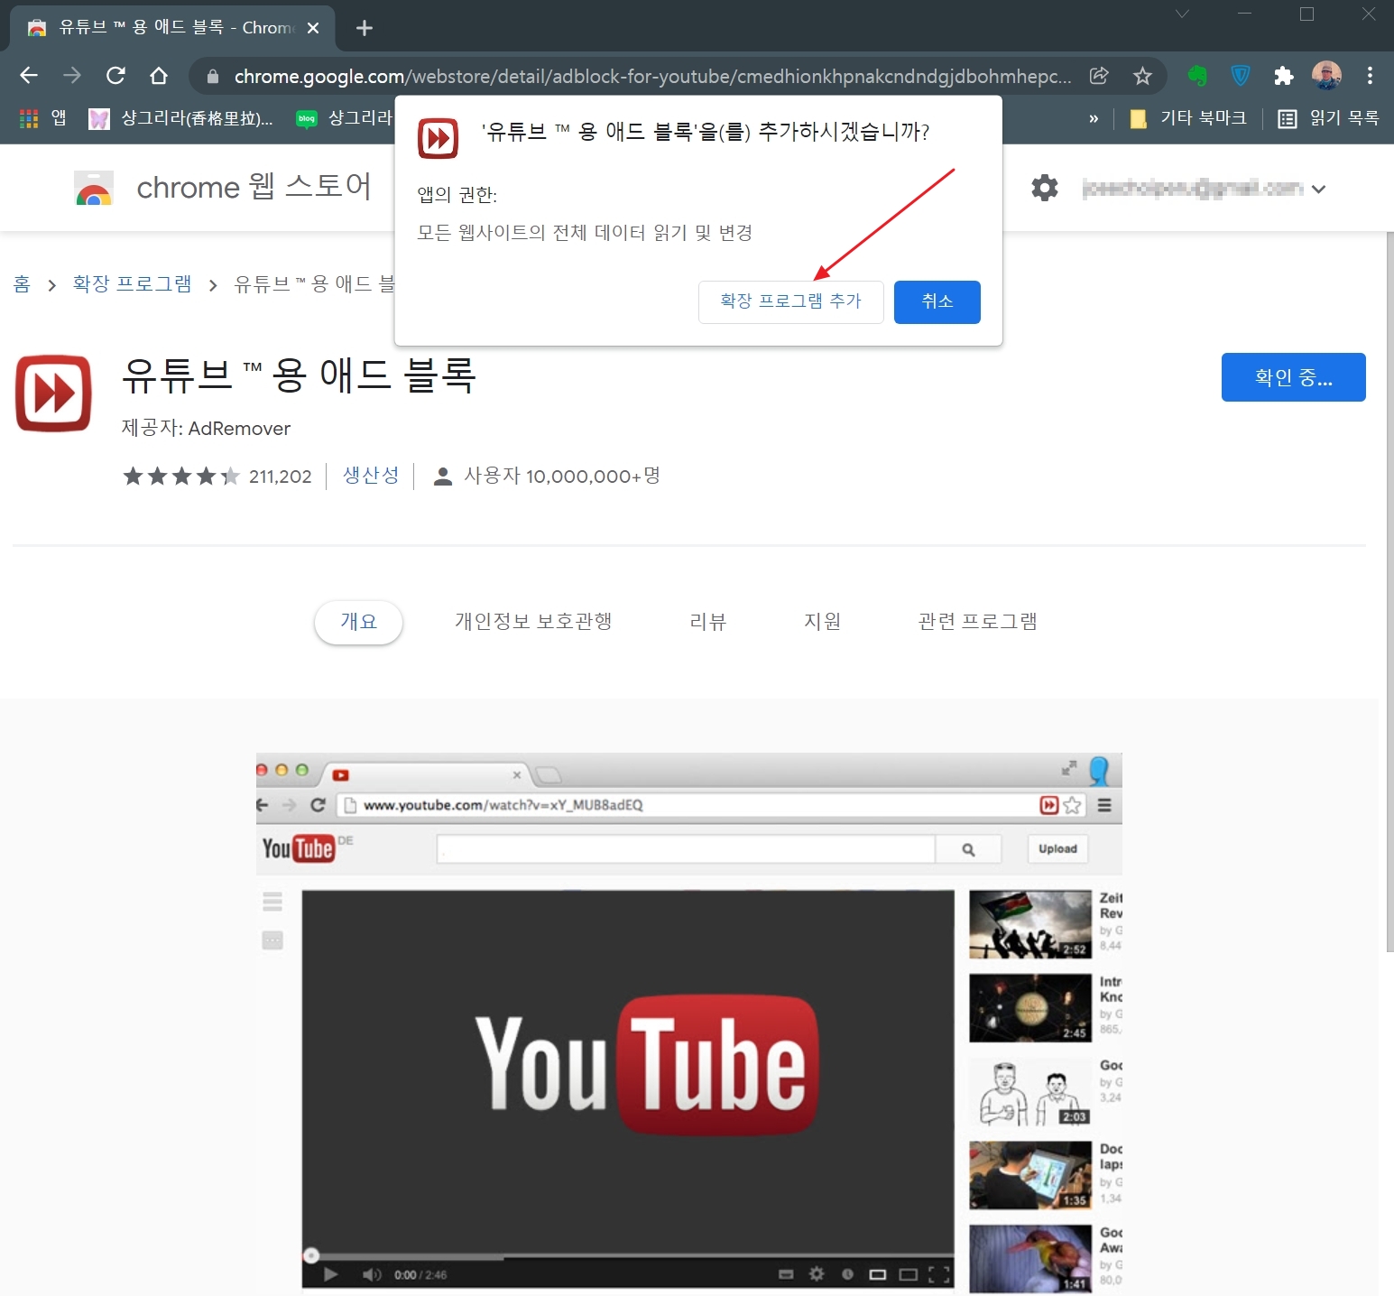Click the browser forward arrow
This screenshot has height=1296, width=1394.
(x=72, y=76)
